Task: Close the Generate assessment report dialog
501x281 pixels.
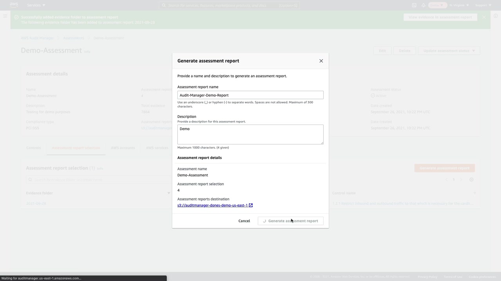Action: pos(321,61)
